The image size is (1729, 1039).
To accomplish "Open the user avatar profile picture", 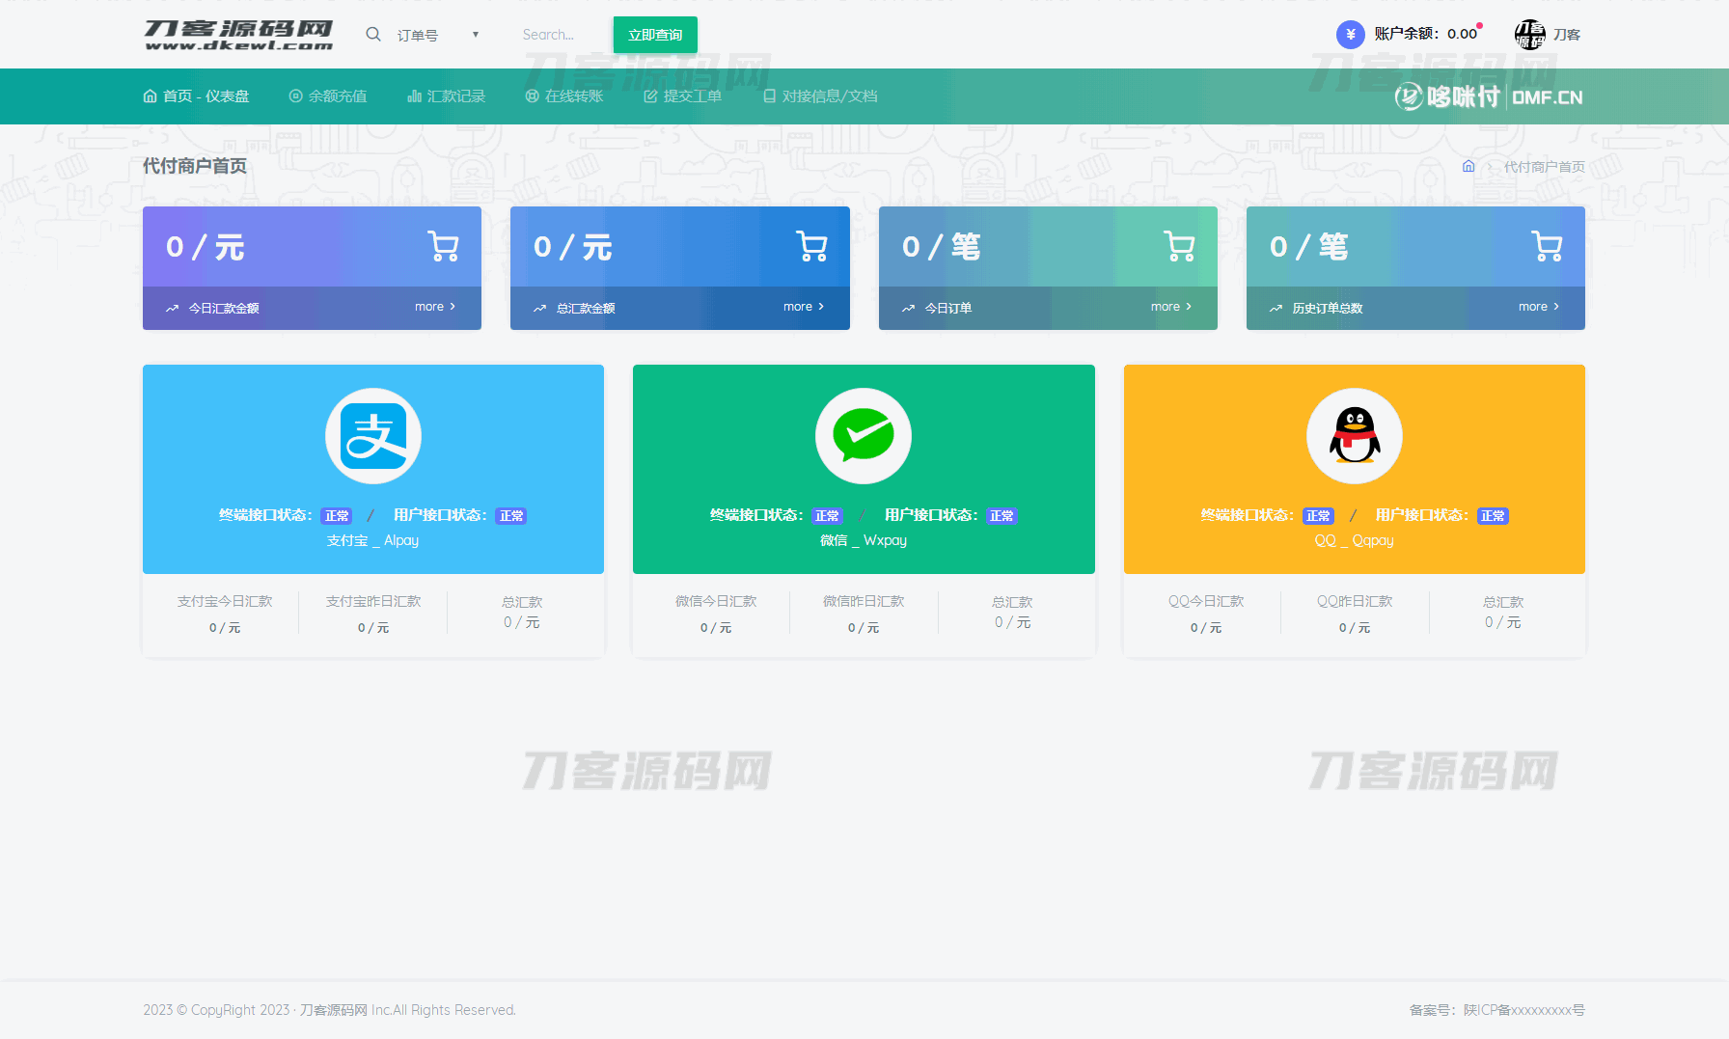I will (1529, 35).
